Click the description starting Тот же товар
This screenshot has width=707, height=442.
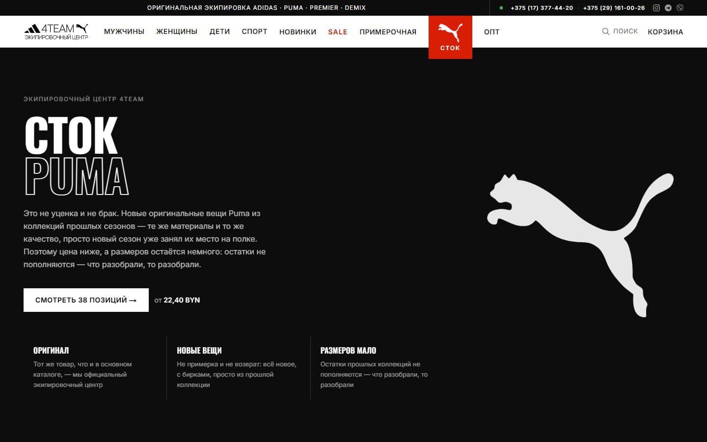pos(82,375)
